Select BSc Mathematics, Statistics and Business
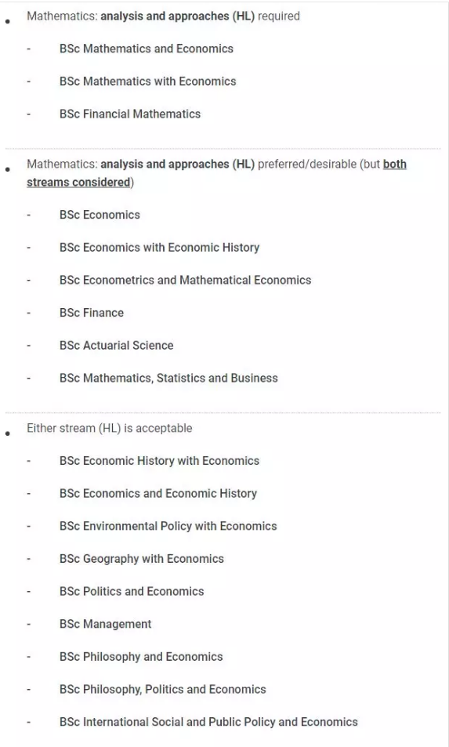 [x=168, y=379]
